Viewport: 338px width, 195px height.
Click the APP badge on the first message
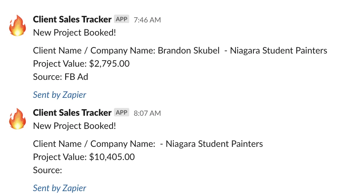coord(121,19)
